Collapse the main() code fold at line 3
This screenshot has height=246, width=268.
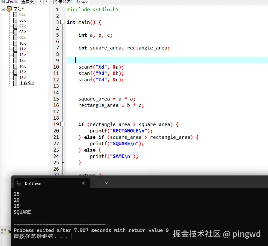(62, 22)
